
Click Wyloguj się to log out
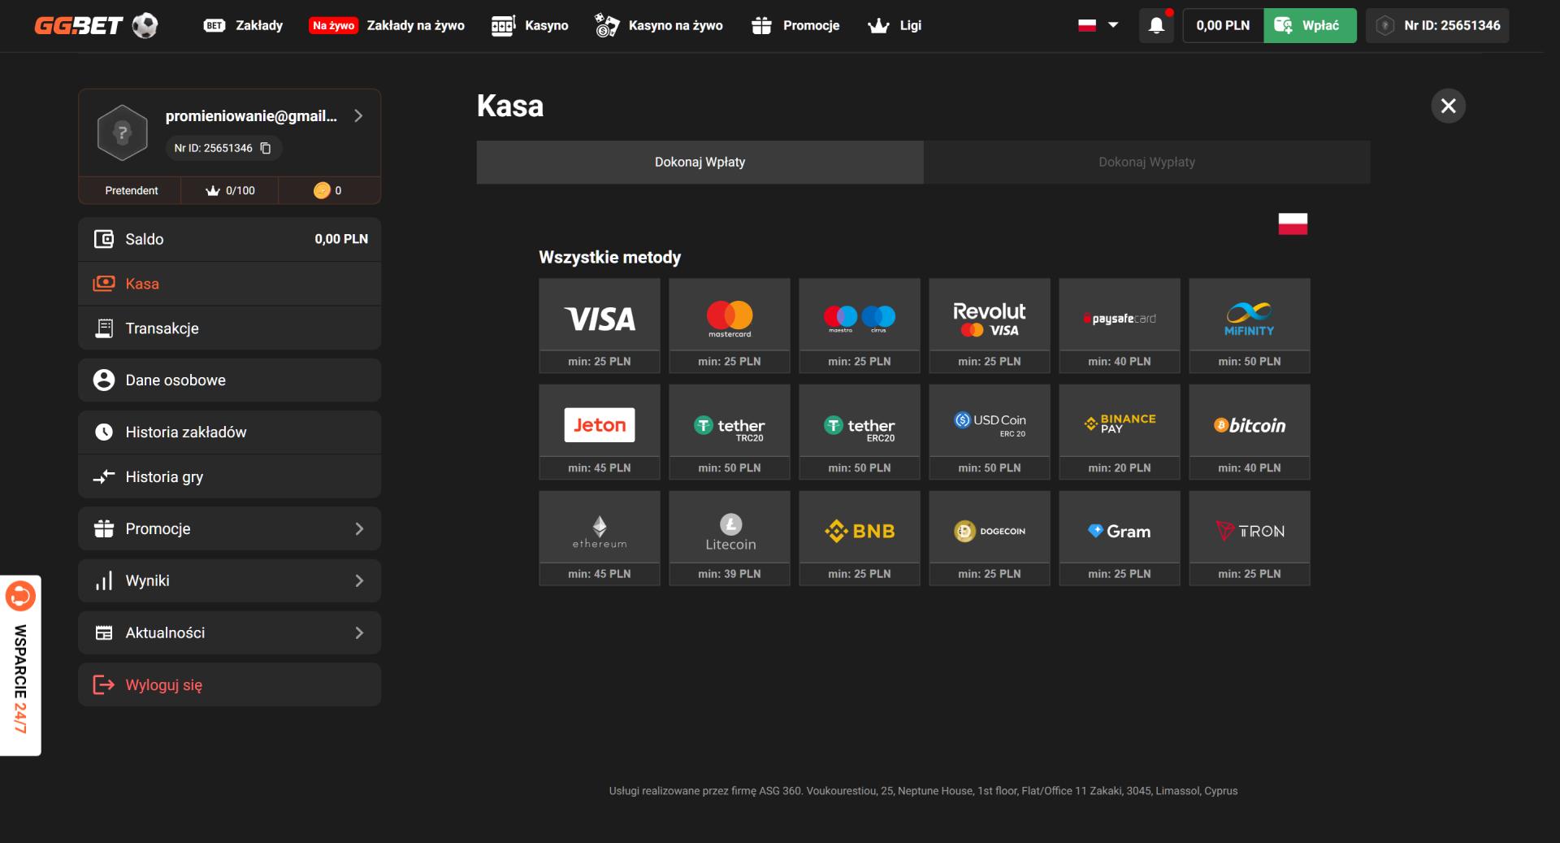coord(230,684)
